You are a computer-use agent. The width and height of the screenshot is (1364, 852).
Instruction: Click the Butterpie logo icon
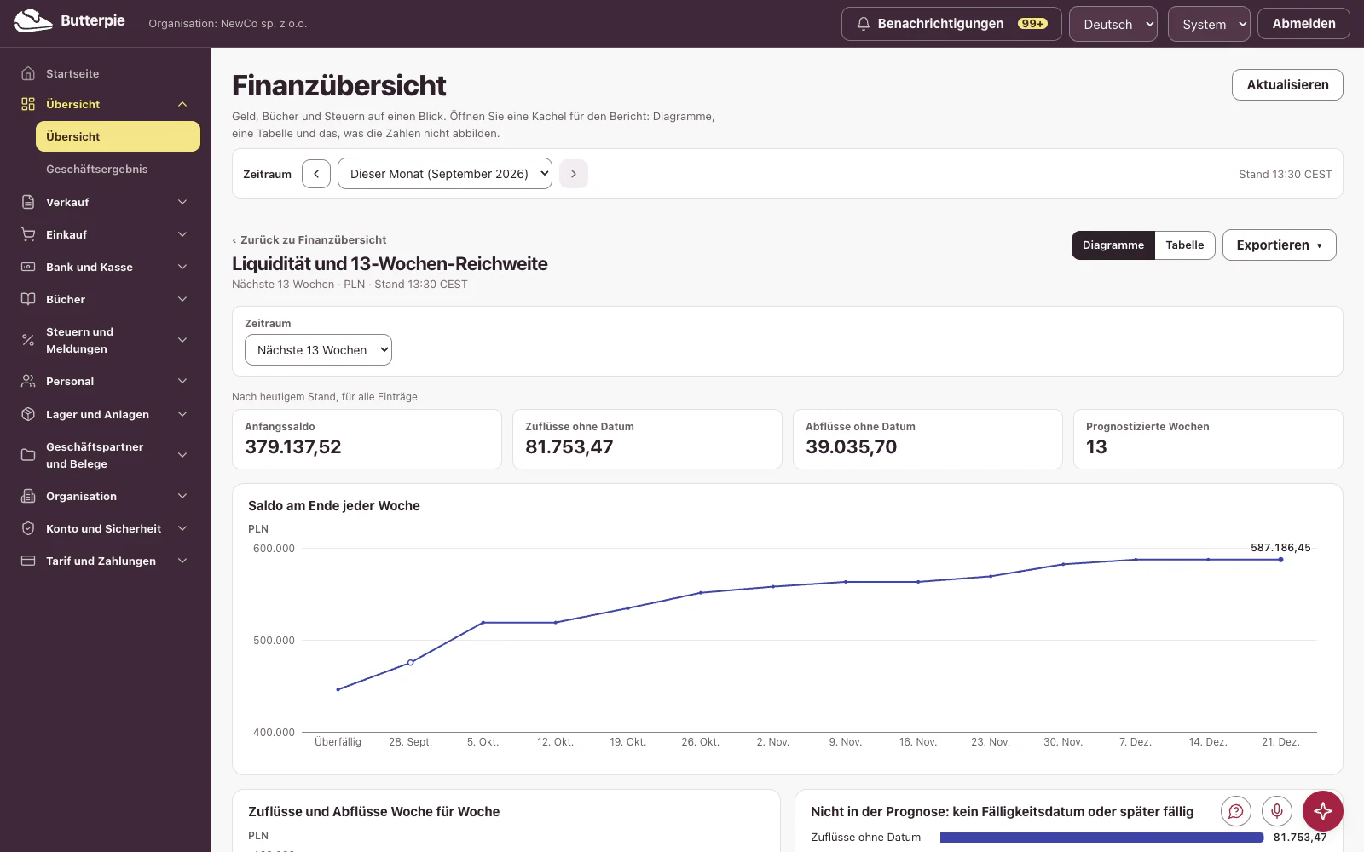coord(33,20)
